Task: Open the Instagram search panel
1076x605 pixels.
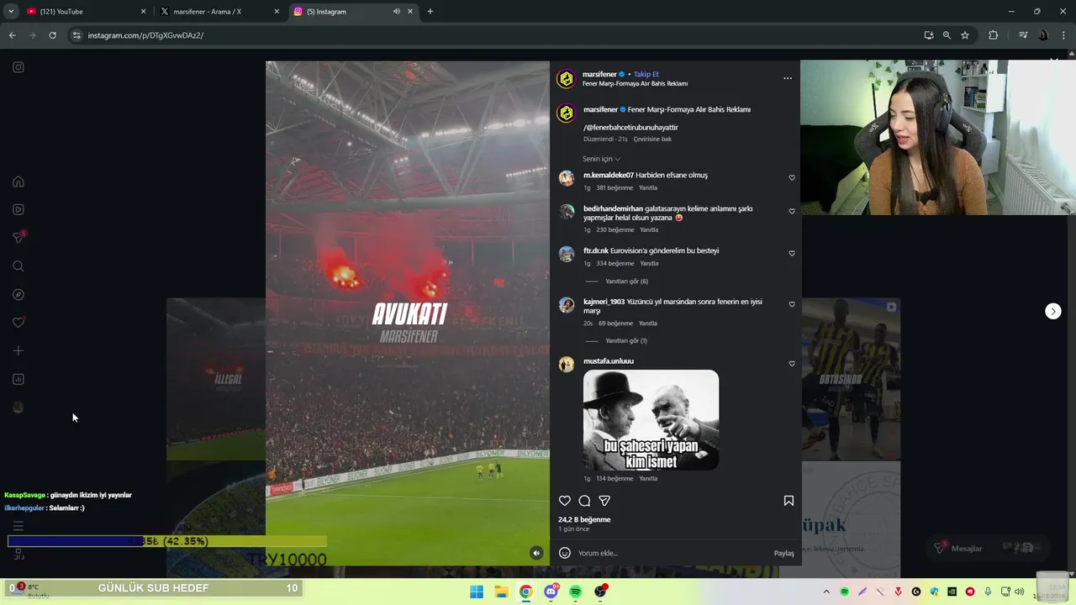Action: [x=18, y=266]
